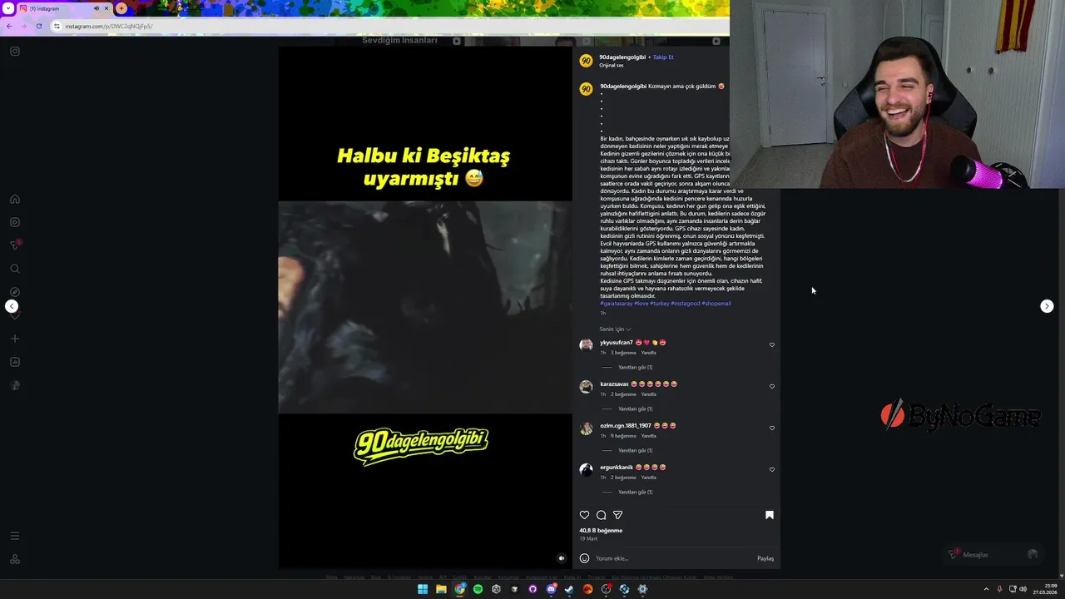Click 'Yanıtla' under karazsavas's comment
Screen dimensions: 1065x599
pos(648,394)
